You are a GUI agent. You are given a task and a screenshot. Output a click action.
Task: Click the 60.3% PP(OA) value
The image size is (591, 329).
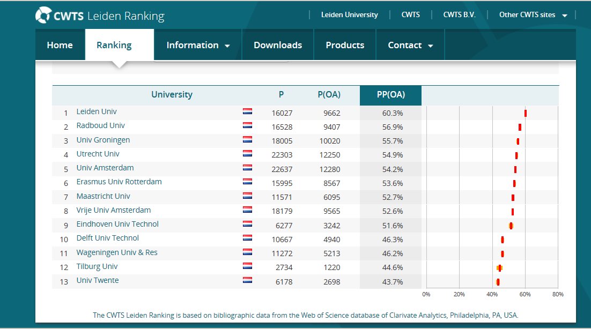(x=393, y=113)
